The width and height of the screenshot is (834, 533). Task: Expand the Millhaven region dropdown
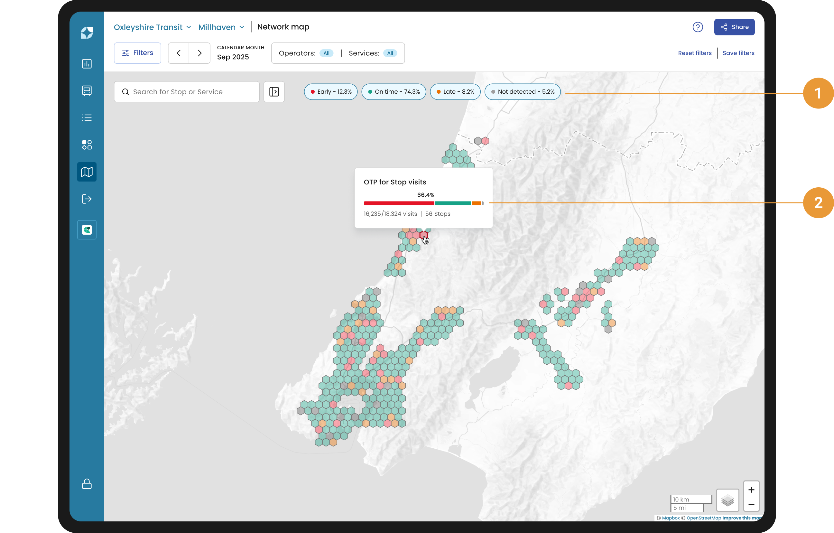coord(221,27)
